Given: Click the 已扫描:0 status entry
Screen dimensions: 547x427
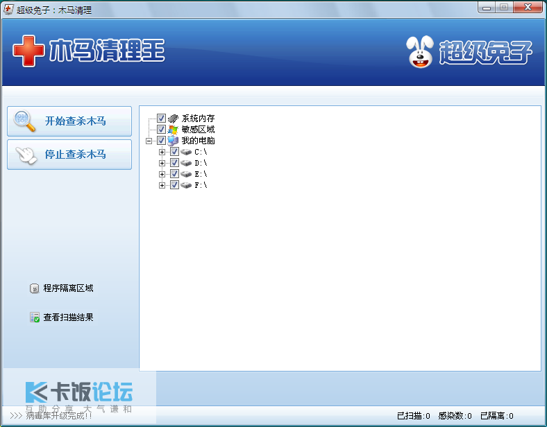Looking at the screenshot, I should (414, 416).
